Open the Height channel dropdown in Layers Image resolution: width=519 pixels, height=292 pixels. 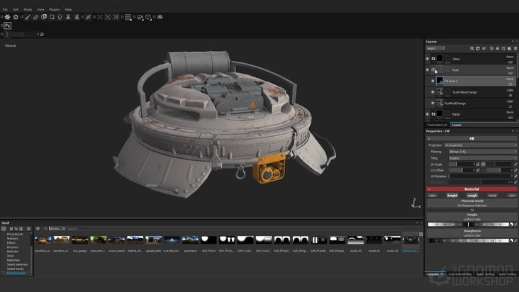pos(435,48)
